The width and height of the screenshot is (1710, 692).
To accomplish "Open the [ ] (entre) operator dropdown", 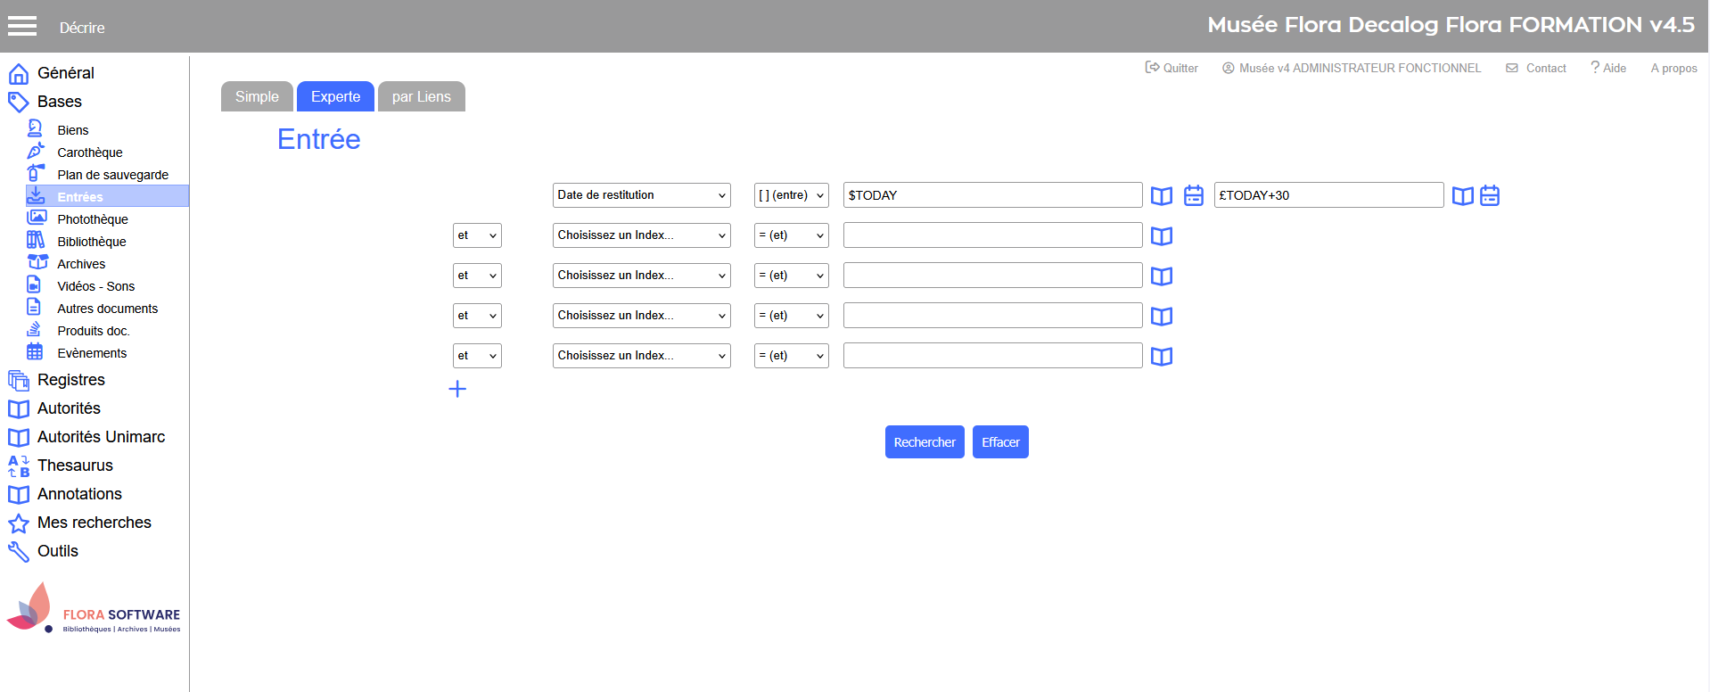I will [791, 195].
